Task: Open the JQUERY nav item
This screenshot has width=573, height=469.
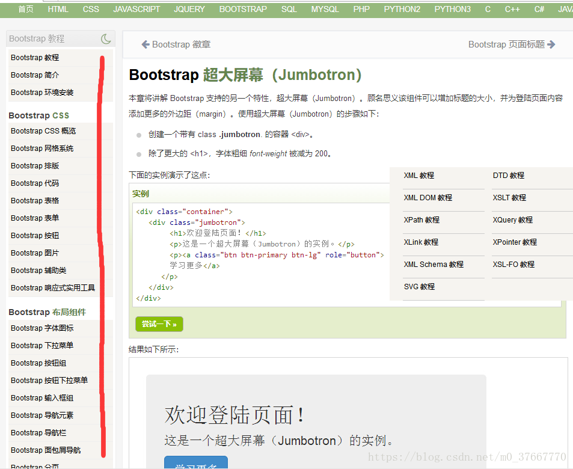Action: 189,9
